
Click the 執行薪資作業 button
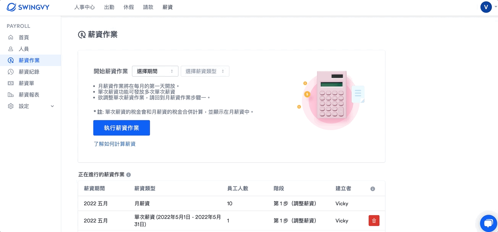[121, 128]
